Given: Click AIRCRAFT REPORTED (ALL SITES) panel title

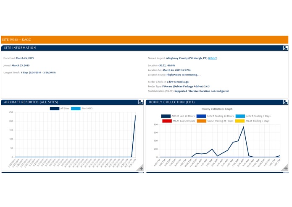Looking at the screenshot, I should (31, 102).
